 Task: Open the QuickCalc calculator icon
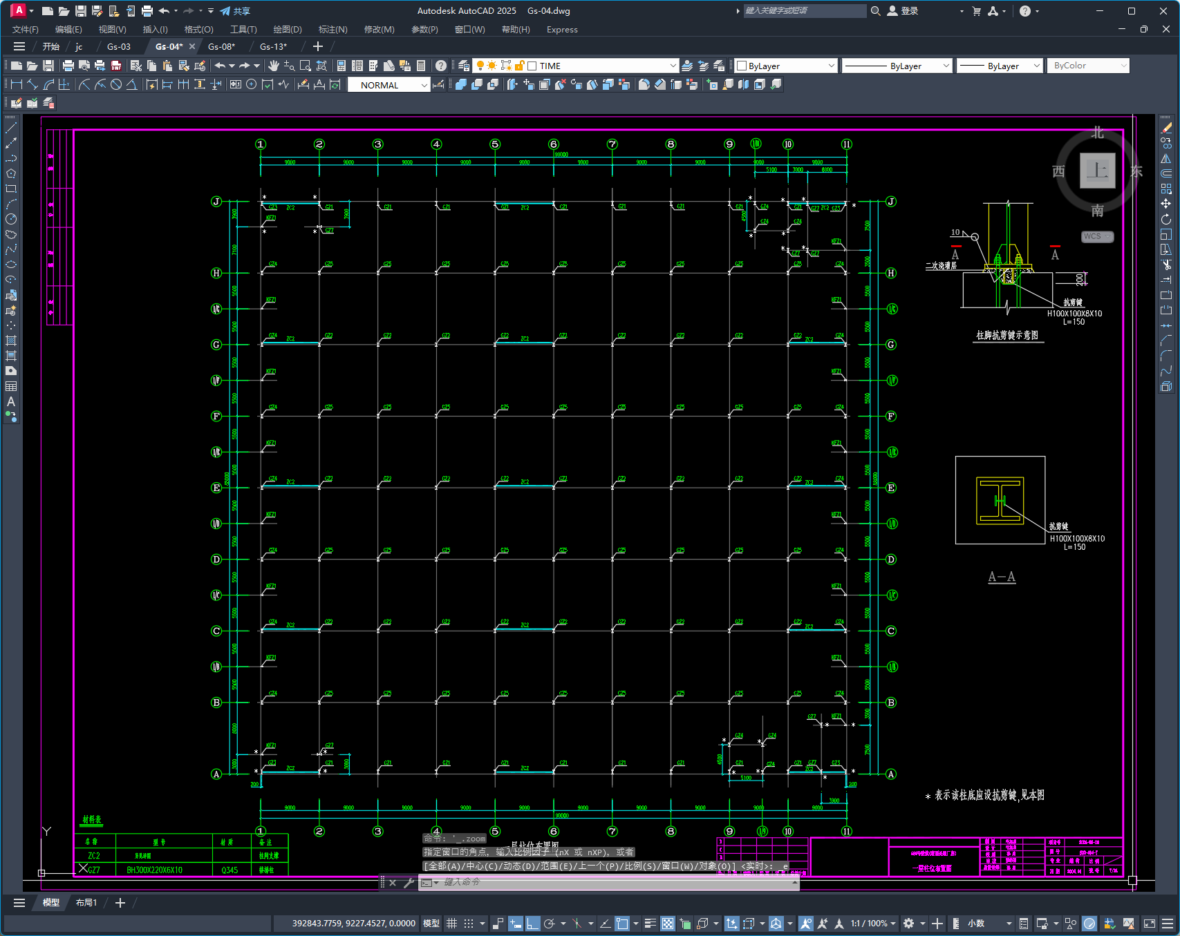point(421,66)
